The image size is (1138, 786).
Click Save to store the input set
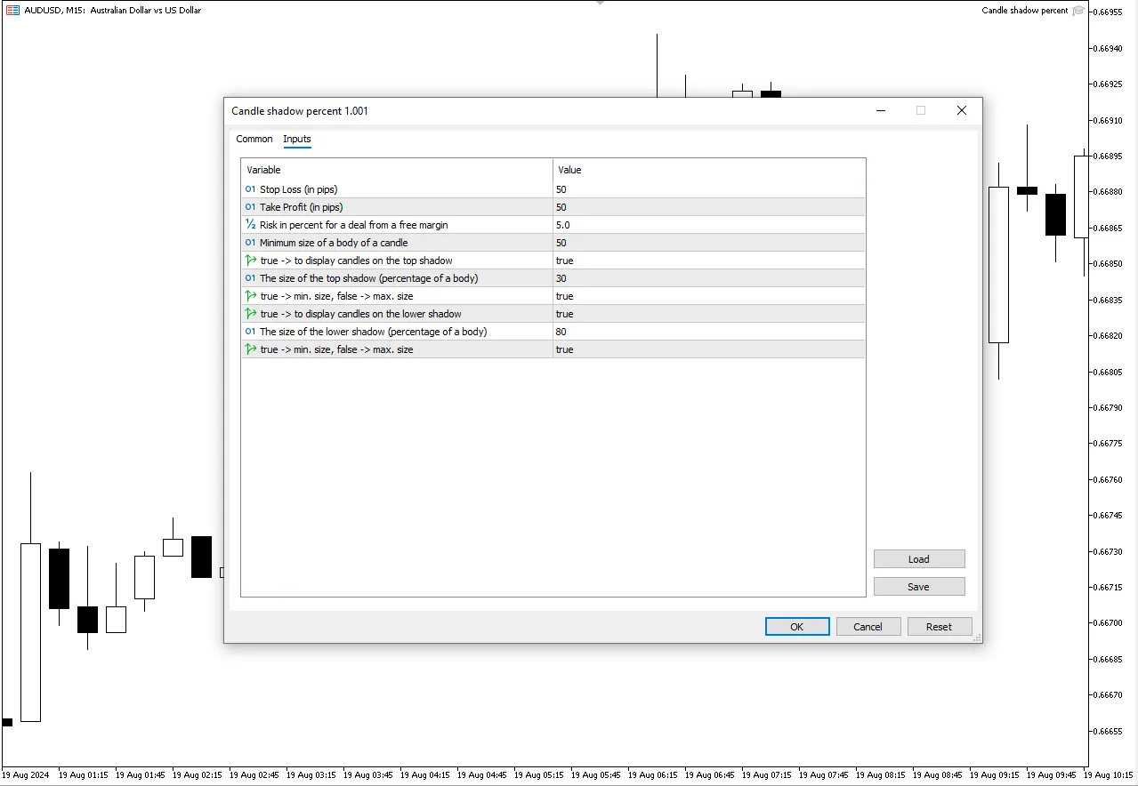pyautogui.click(x=918, y=587)
